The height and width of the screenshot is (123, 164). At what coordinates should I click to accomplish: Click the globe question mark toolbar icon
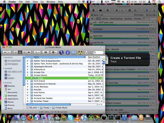pyautogui.click(x=61, y=52)
